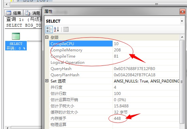Select the QueryHash property row

coord(114,68)
